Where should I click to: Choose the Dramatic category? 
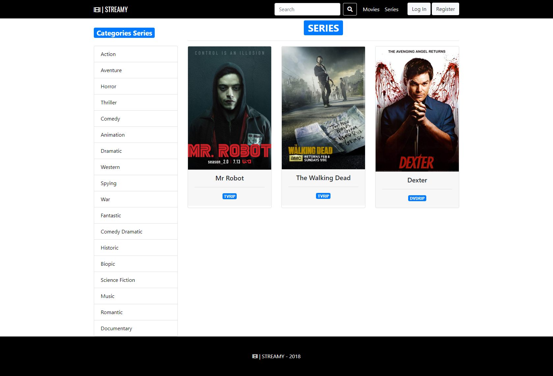point(136,151)
